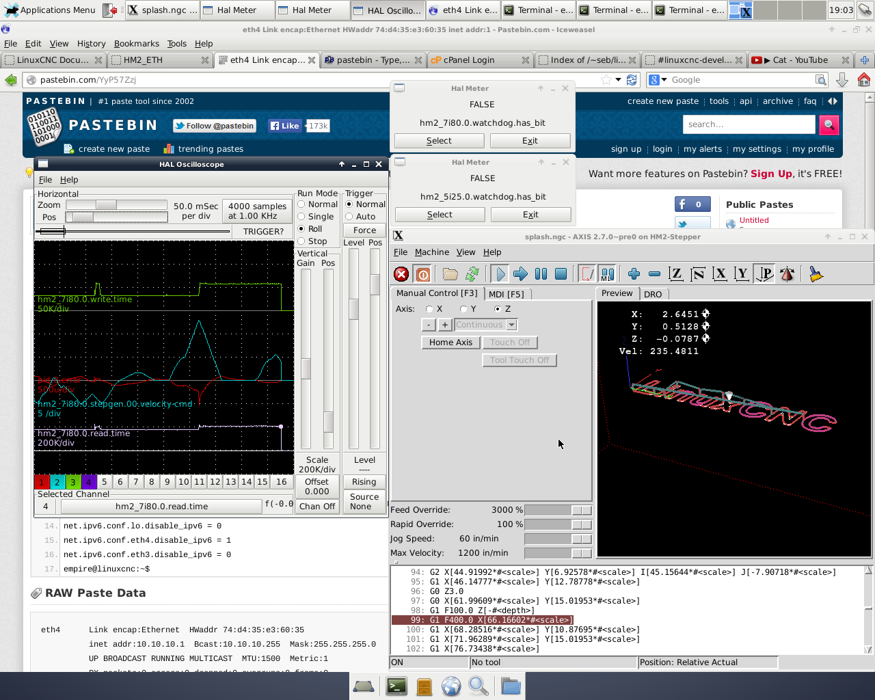Viewport: 875px width, 700px height.
Task: Select Y axis radio in AXIS
Action: [x=463, y=309]
